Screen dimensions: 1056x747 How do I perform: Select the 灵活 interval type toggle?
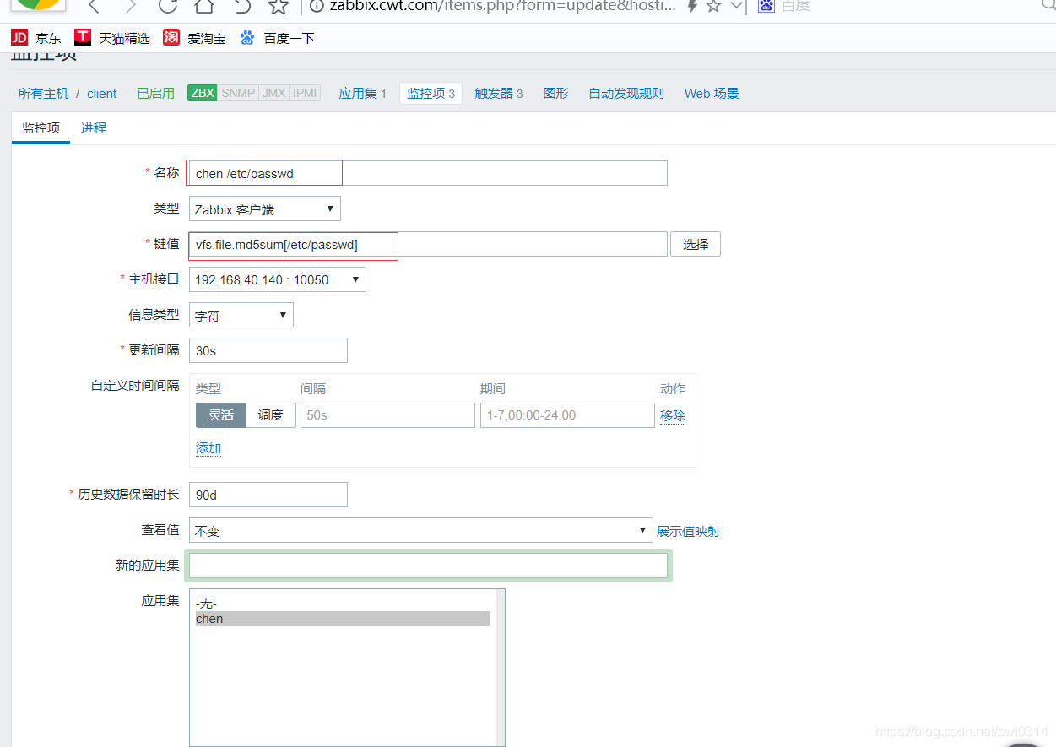[221, 415]
